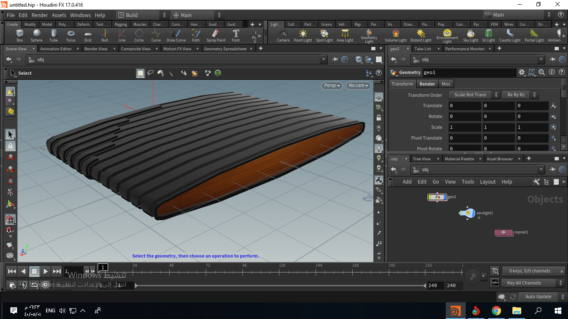This screenshot has height=319, width=568.
Task: Open the Rx Ry Rz rotation order dropdown
Action: point(520,95)
